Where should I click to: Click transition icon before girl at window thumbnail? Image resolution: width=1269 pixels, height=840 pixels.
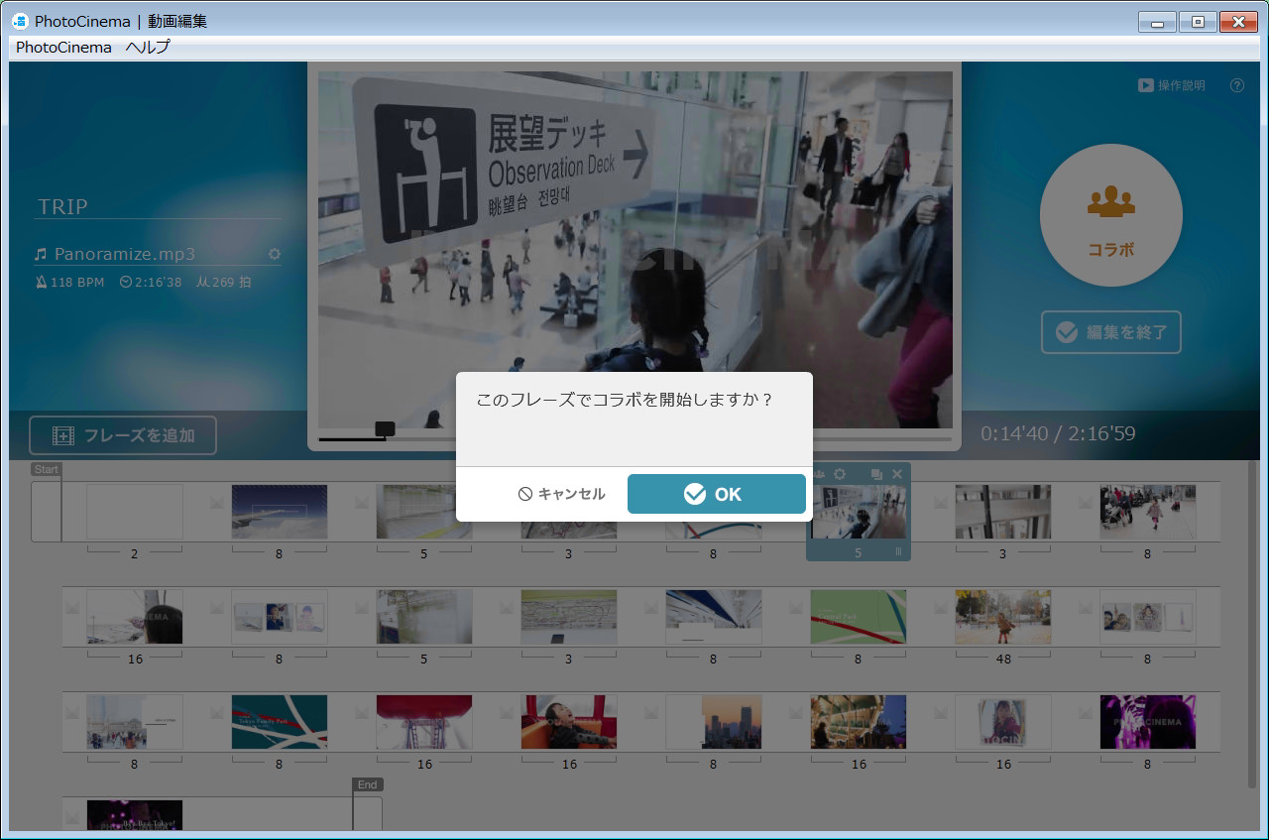point(71,608)
